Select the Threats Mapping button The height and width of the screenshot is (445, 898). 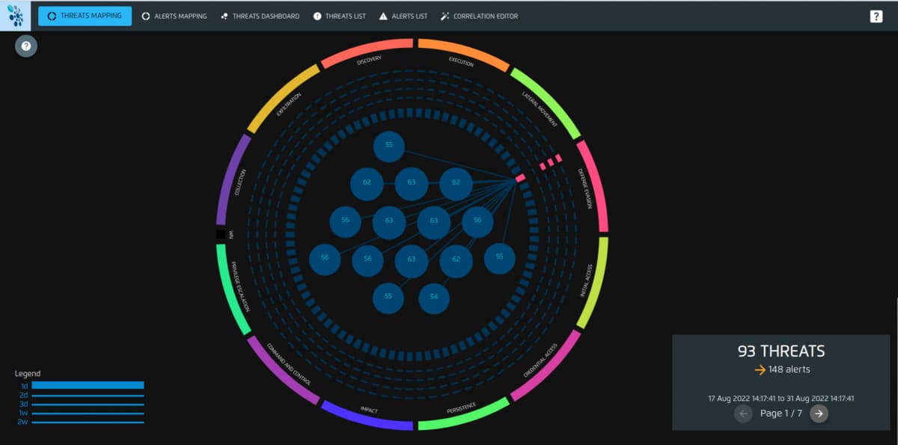tap(85, 16)
